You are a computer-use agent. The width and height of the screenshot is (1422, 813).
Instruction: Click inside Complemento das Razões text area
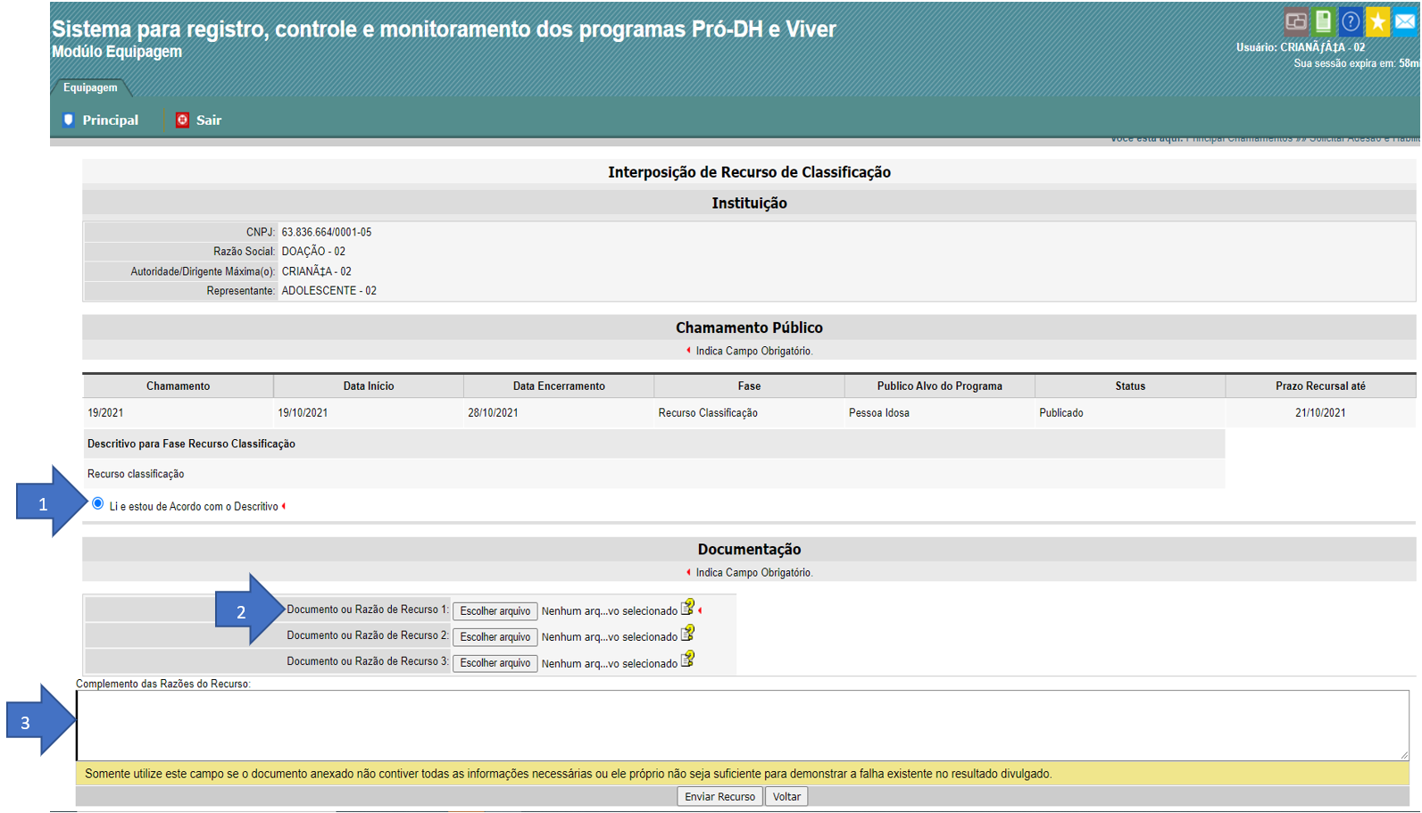coord(741,726)
